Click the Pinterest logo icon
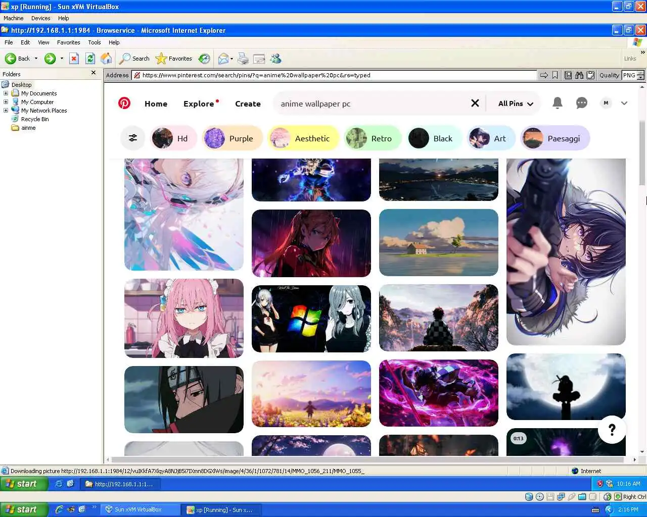This screenshot has height=517, width=647. (124, 104)
